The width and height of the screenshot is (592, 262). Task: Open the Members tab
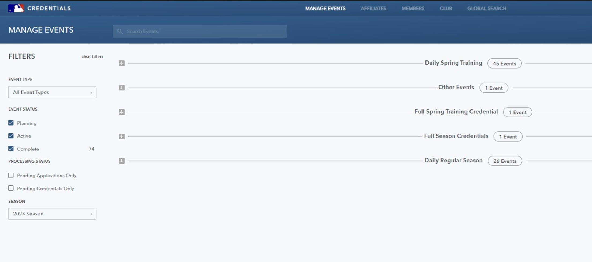pyautogui.click(x=413, y=9)
